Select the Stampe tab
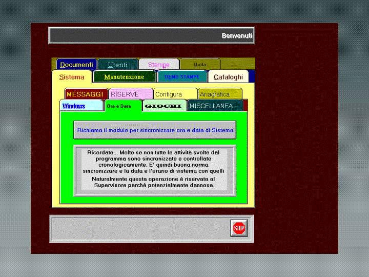This screenshot has height=277, width=369. 158,65
